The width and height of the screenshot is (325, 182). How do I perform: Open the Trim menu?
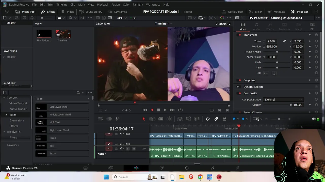pyautogui.click(x=51, y=5)
